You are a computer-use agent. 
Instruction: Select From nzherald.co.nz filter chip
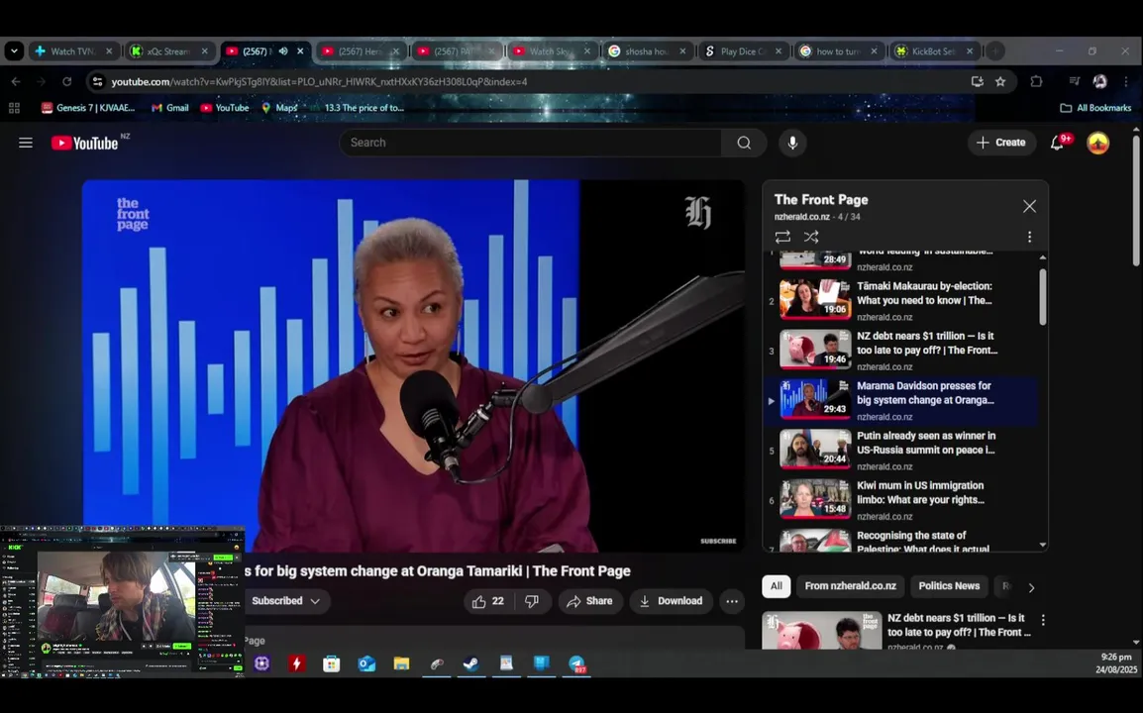pyautogui.click(x=850, y=586)
